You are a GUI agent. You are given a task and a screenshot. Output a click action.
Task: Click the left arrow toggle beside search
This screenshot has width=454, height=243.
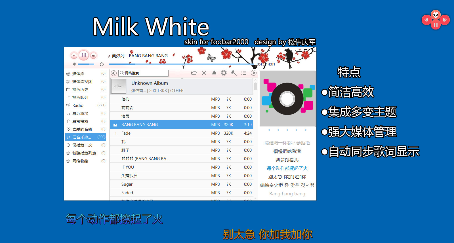pos(114,73)
